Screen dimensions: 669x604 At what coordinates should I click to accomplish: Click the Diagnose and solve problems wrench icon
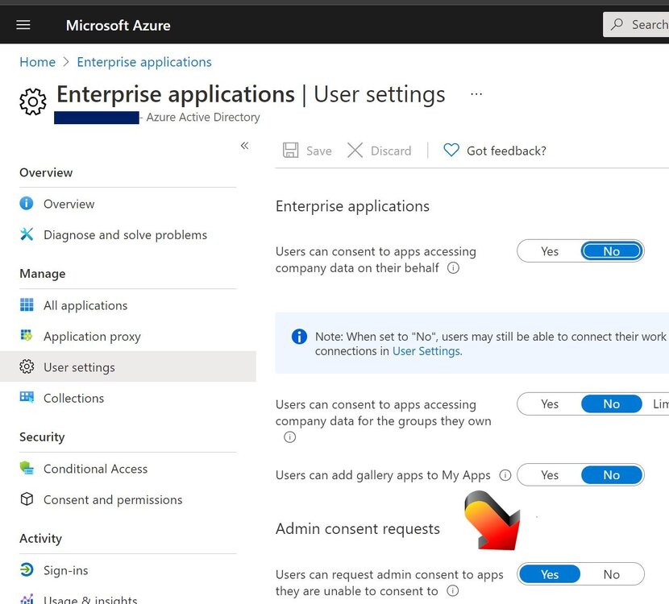click(27, 234)
